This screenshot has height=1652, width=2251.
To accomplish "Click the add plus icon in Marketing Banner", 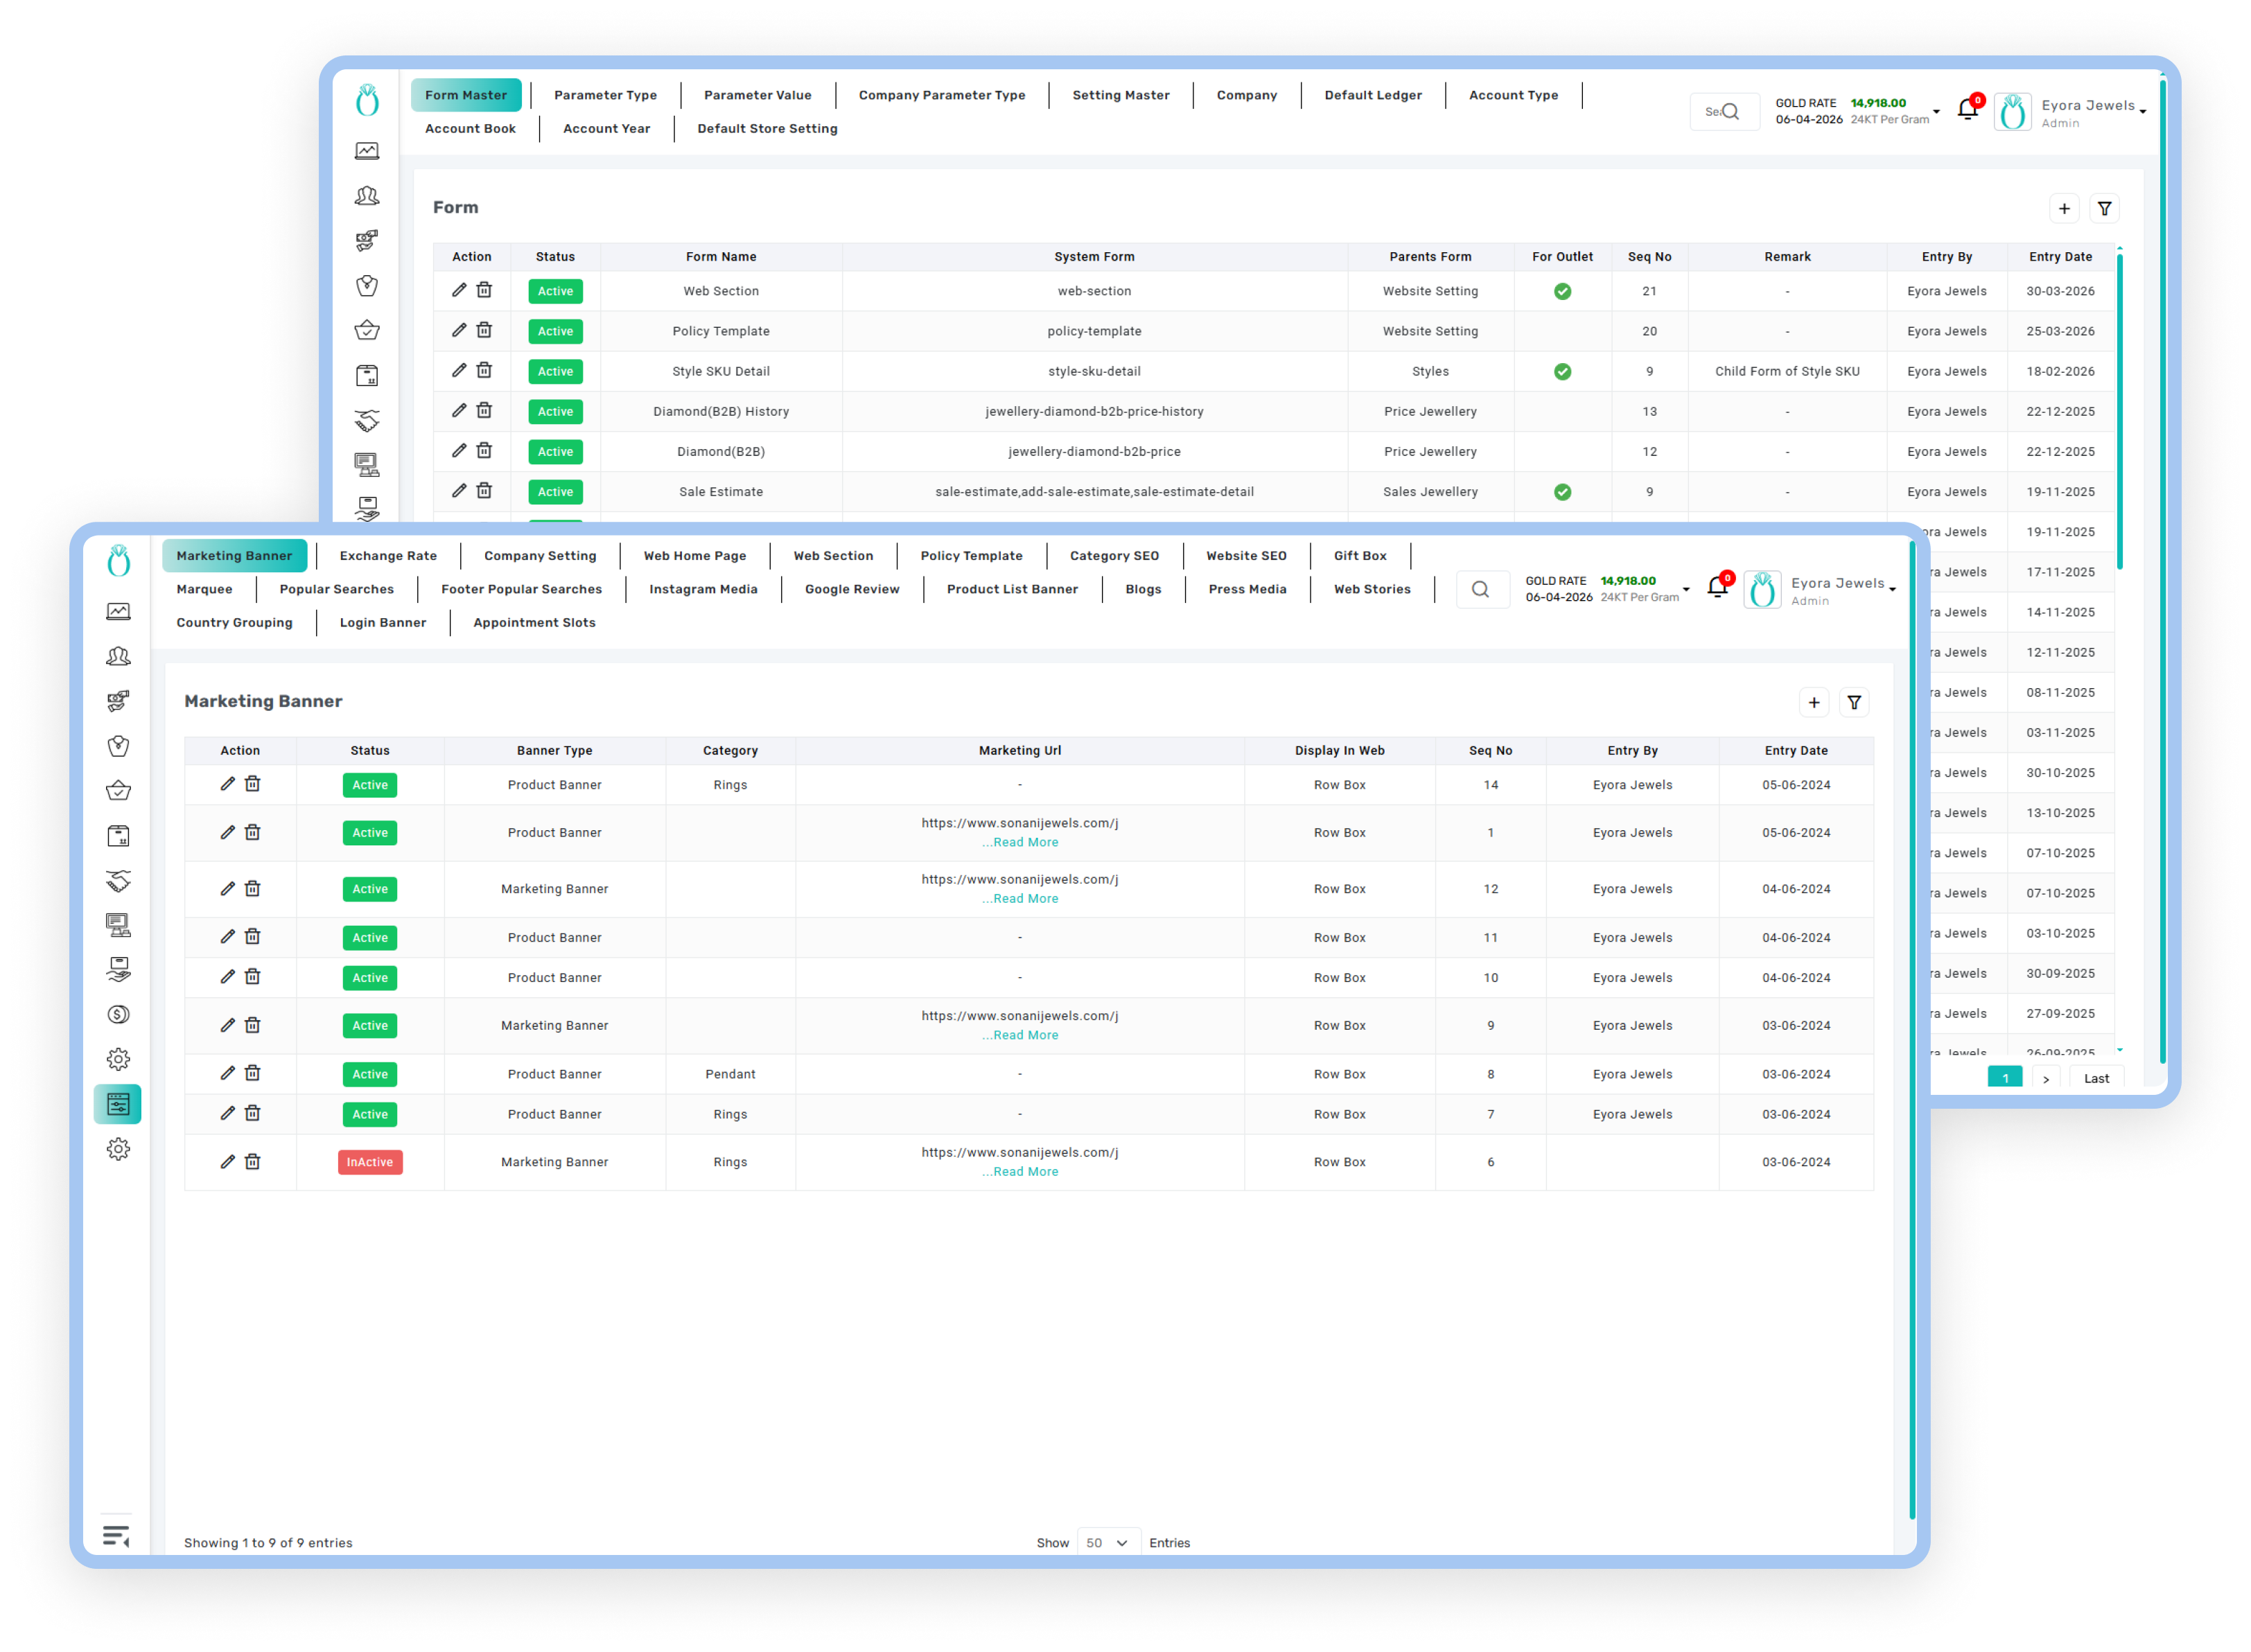I will [x=1813, y=702].
